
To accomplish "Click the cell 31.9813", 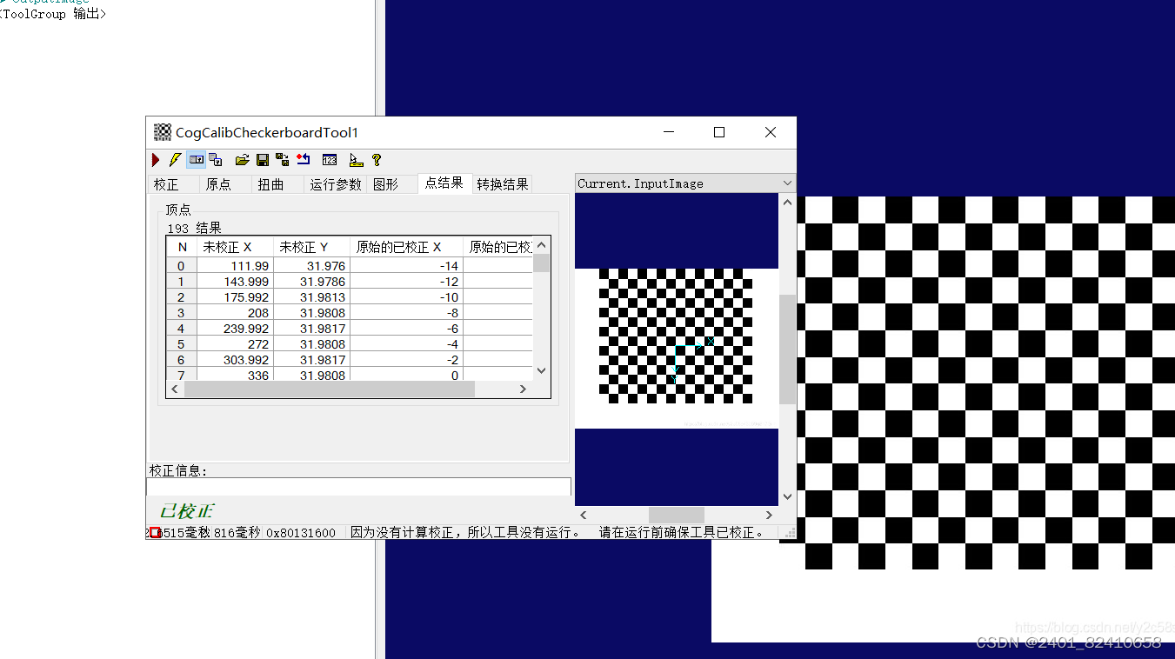I will point(311,297).
